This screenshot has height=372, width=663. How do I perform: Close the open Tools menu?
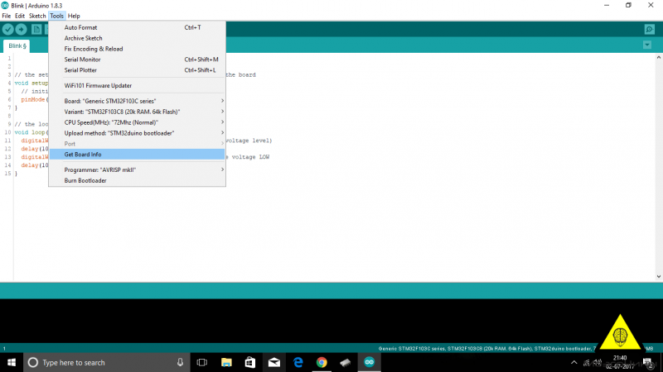click(x=56, y=16)
